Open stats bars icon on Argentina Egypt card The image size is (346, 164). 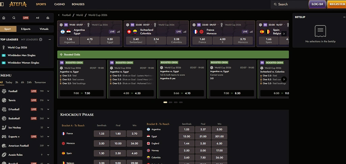(119, 32)
